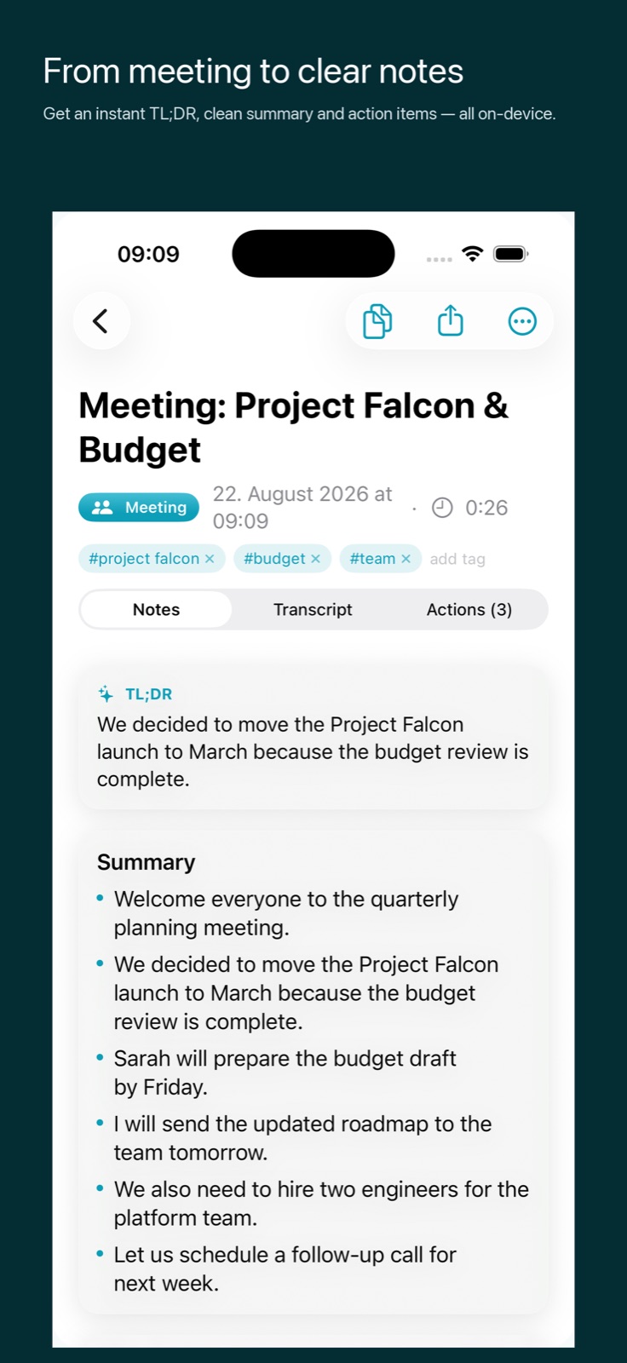Remove the #budget tag
627x1363 pixels.
[315, 559]
